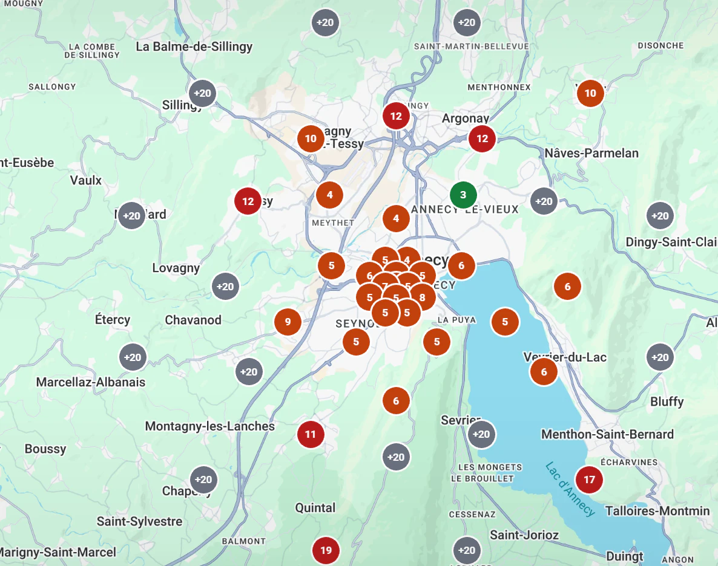Click the Lac d'Annecy lake label
The image size is (718, 566).
tap(570, 489)
